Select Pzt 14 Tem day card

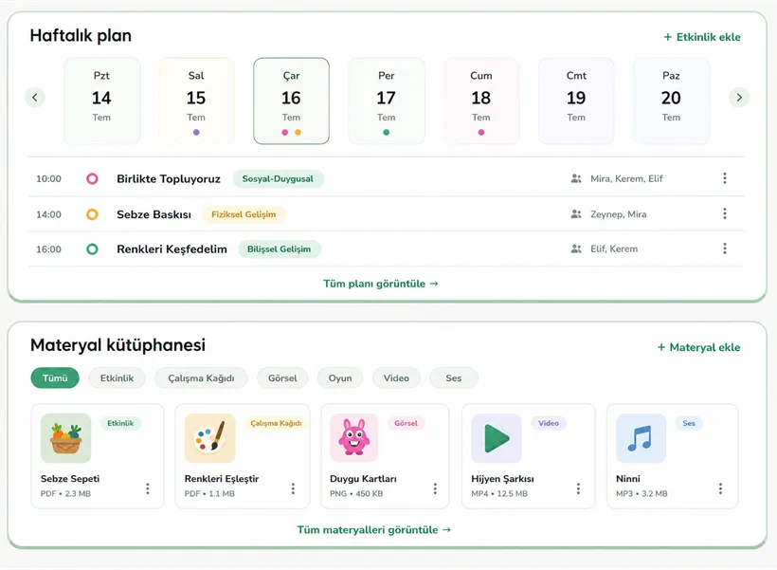pyautogui.click(x=101, y=101)
